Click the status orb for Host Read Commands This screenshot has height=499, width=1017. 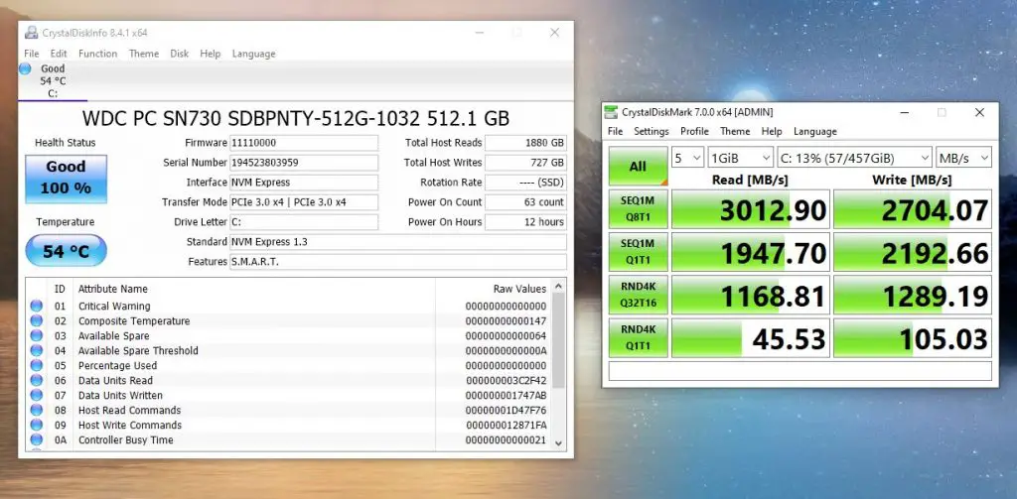pos(37,411)
